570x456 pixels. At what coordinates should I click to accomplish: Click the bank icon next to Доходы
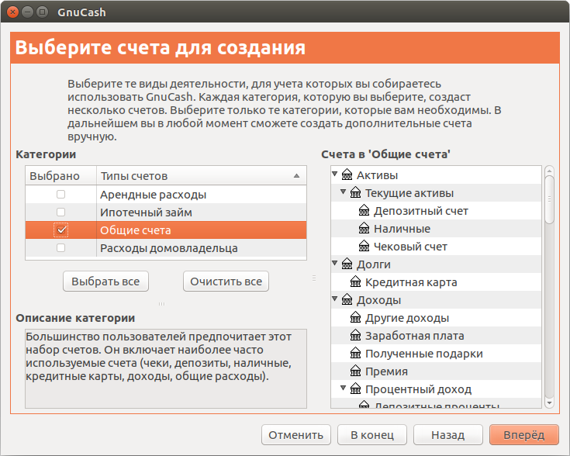pyautogui.click(x=347, y=299)
